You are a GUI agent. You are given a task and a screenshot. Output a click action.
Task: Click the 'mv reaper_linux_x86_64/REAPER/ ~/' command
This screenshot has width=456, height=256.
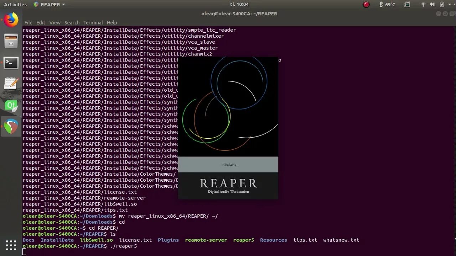coord(168,216)
